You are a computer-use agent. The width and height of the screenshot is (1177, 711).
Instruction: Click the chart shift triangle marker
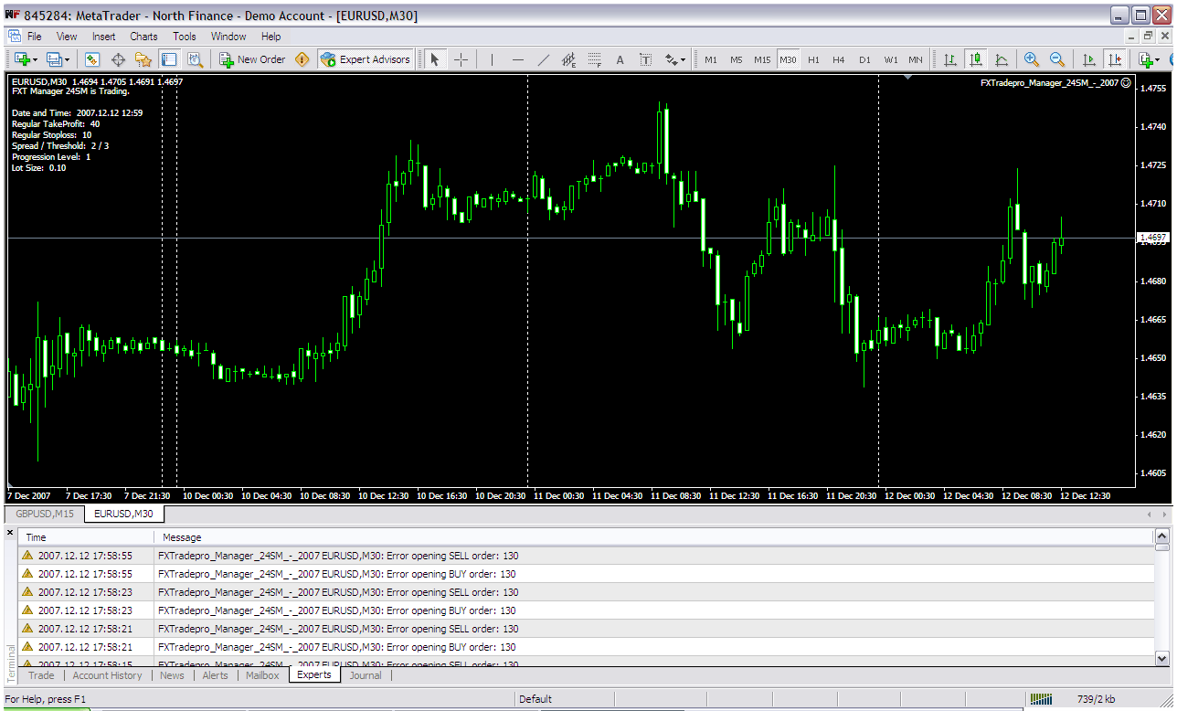pyautogui.click(x=907, y=78)
